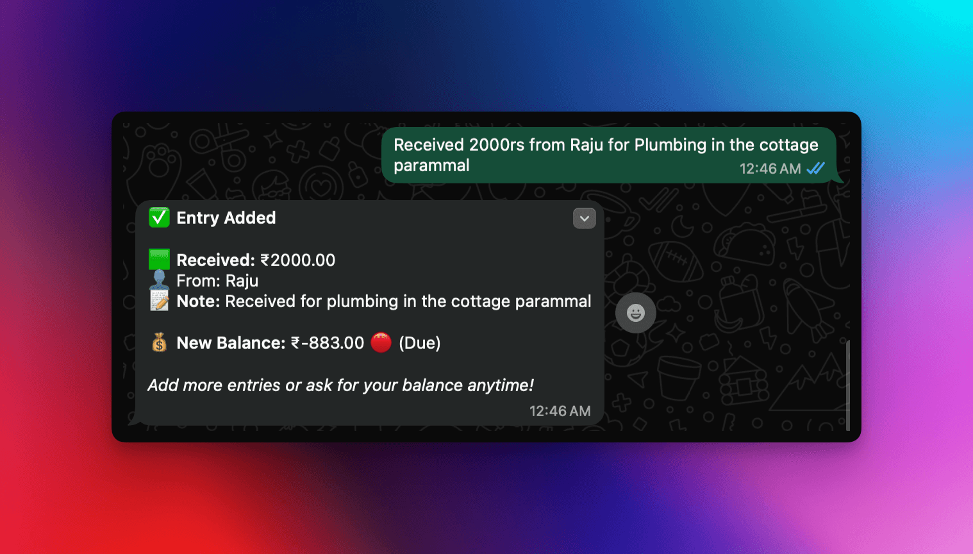
Task: Click the italic "Add more entries" hint text
Action: 340,385
